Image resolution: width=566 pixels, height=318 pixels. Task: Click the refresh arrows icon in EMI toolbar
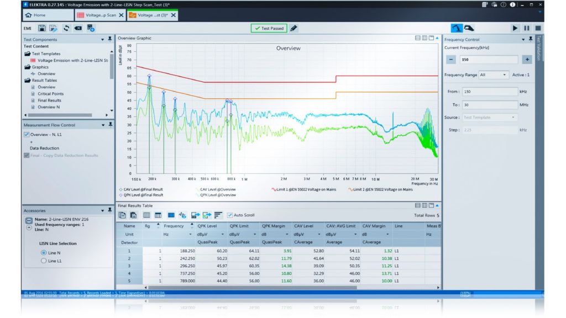point(66,28)
